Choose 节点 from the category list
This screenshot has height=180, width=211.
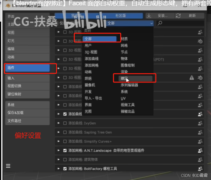click(124, 52)
